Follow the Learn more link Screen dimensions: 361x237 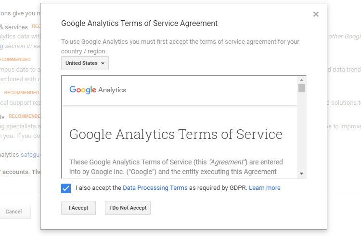[x=265, y=188]
